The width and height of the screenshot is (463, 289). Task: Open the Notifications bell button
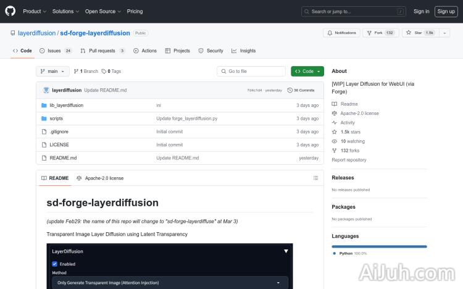click(x=341, y=33)
